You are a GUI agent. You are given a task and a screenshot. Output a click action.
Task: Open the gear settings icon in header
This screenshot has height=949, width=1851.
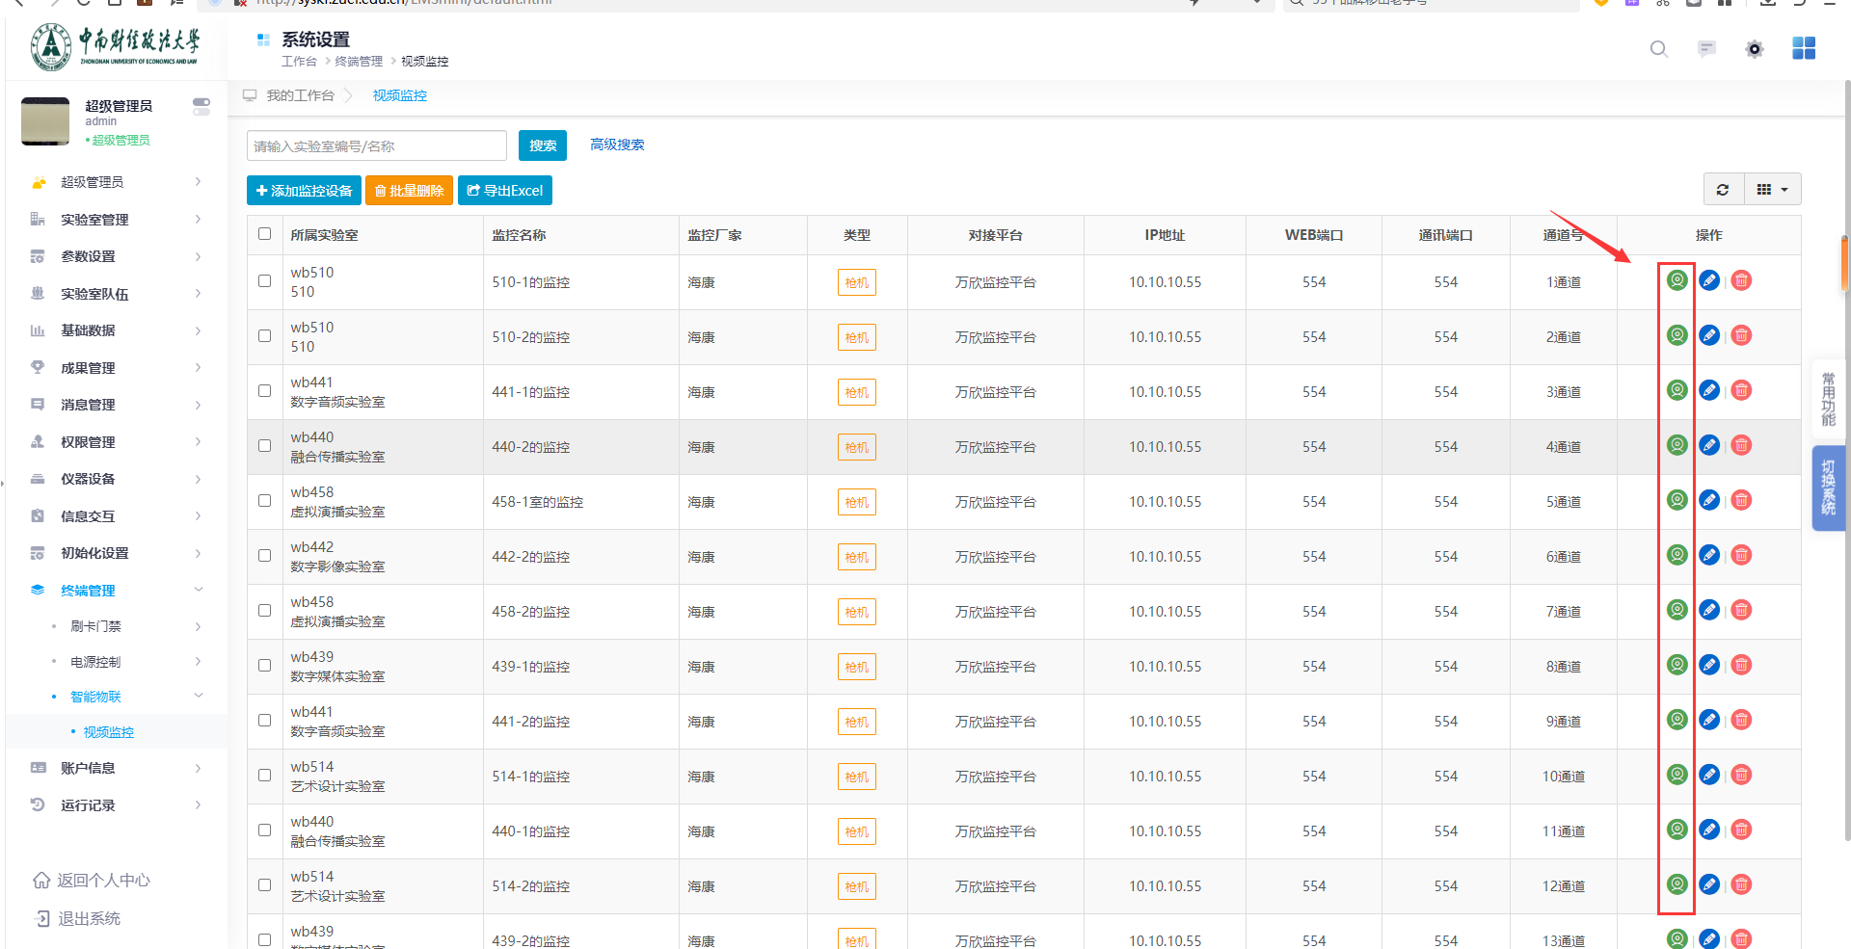[1754, 49]
